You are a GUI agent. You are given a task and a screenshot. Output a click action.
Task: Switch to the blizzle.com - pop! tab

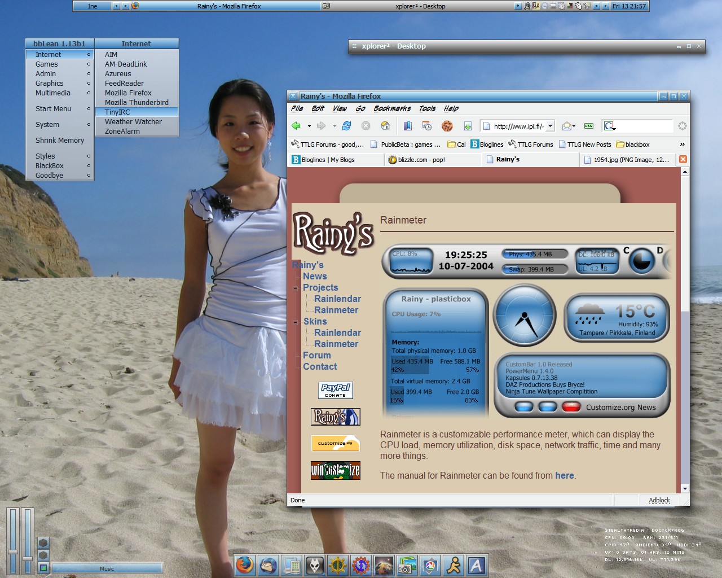(433, 160)
